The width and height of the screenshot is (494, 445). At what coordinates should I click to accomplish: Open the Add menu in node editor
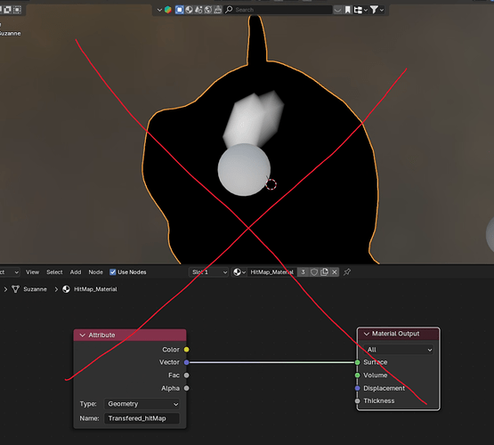76,272
